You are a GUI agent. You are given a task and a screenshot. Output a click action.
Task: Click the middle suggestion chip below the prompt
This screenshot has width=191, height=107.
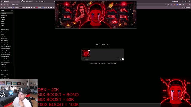click(102, 63)
